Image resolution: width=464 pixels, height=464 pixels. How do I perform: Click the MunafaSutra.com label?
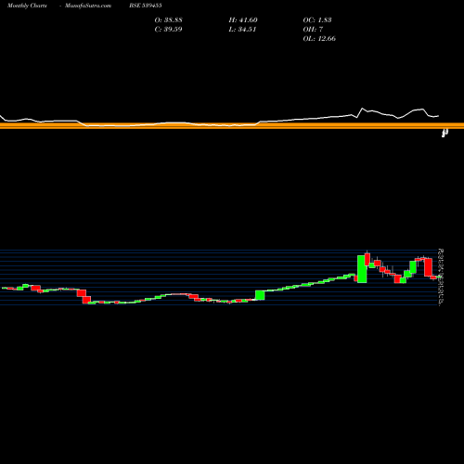pos(88,6)
